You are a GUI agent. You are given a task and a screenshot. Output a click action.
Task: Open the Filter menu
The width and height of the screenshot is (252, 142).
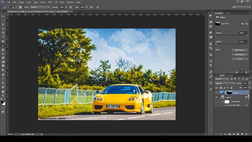coord(50,2)
